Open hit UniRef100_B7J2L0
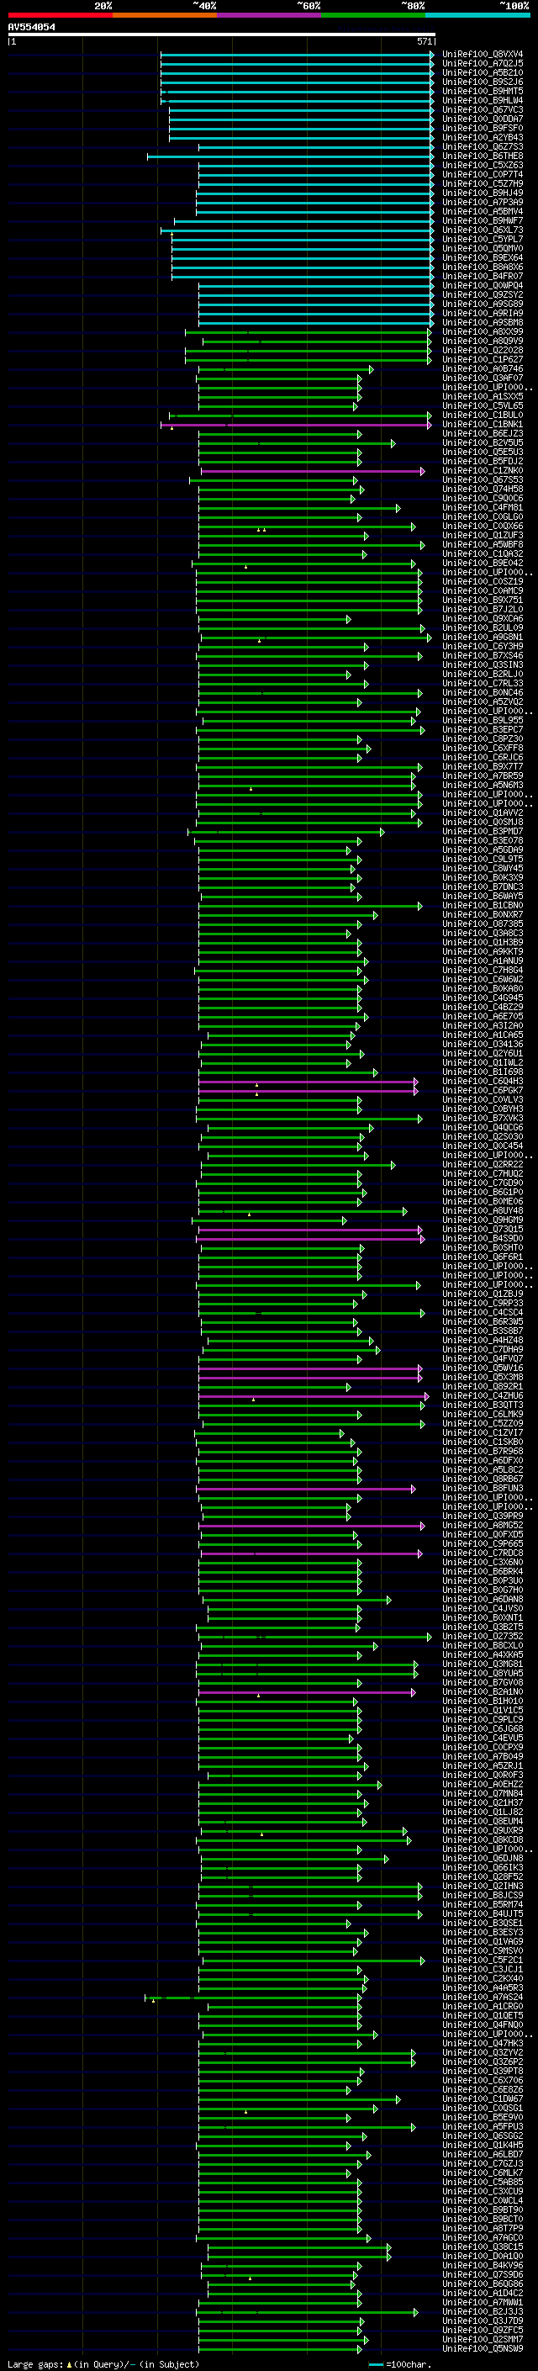 click(x=483, y=609)
